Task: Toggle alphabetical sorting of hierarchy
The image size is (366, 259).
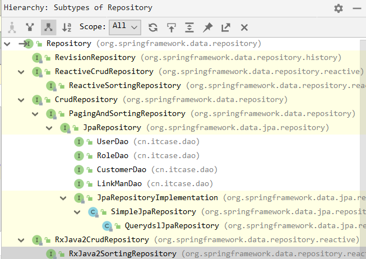Action: 67,27
